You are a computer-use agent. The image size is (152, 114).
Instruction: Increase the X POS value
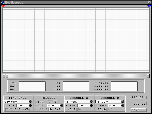point(31,105)
